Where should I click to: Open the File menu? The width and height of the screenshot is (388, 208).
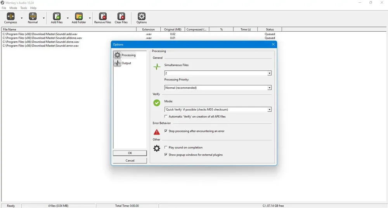4,8
